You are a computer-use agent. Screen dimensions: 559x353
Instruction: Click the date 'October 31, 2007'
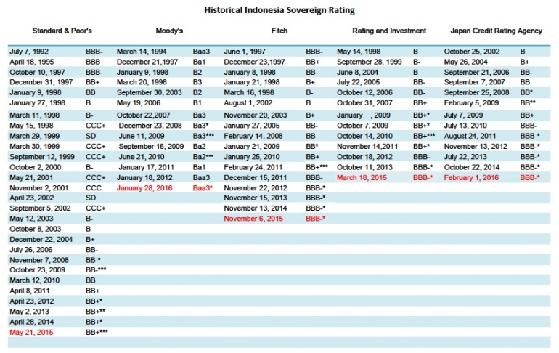(x=364, y=102)
